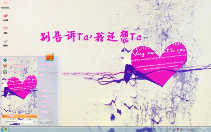Click the white volume speaker tray icon
The height and width of the screenshot is (132, 211).
pyautogui.click(x=196, y=130)
